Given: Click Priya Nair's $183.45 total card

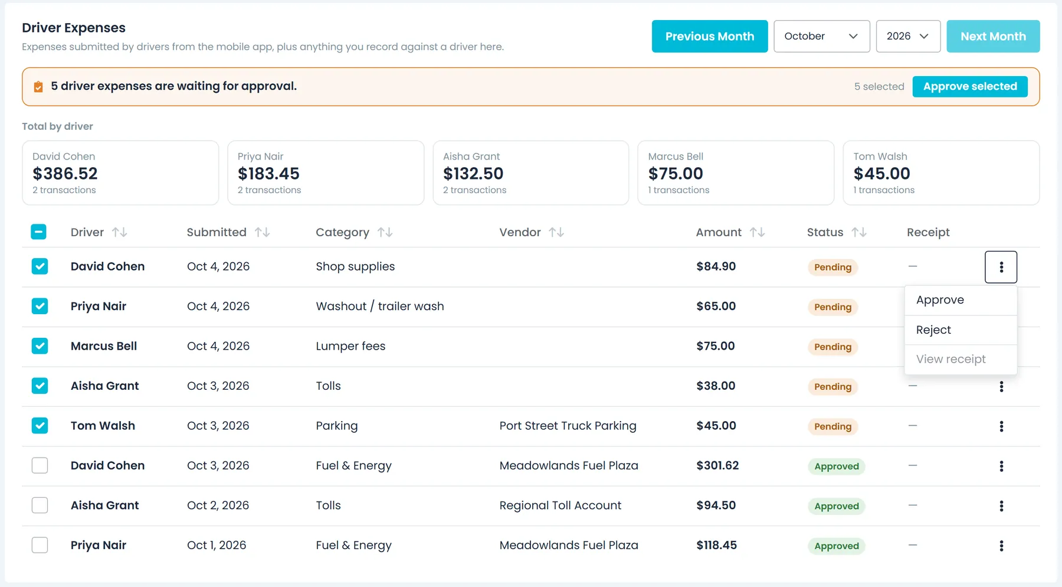Looking at the screenshot, I should pyautogui.click(x=326, y=173).
